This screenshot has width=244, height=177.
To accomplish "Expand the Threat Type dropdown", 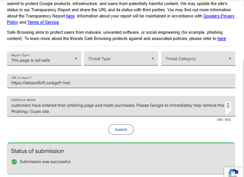I will pyautogui.click(x=121, y=59).
